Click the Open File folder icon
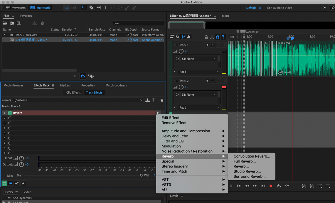This screenshot has height=203, width=335. point(5,23)
